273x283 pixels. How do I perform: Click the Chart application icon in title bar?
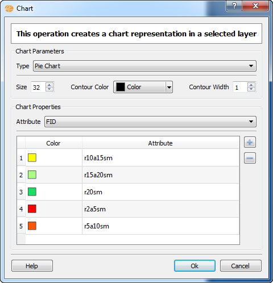[x=9, y=9]
